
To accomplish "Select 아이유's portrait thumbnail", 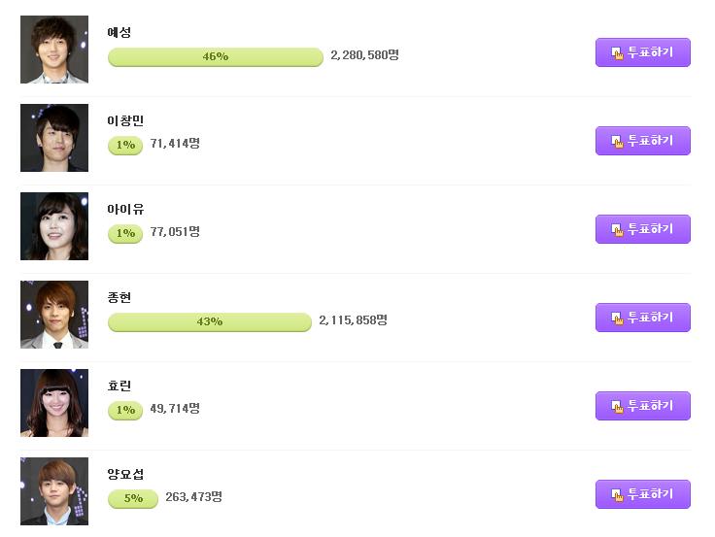I will pos(54,226).
